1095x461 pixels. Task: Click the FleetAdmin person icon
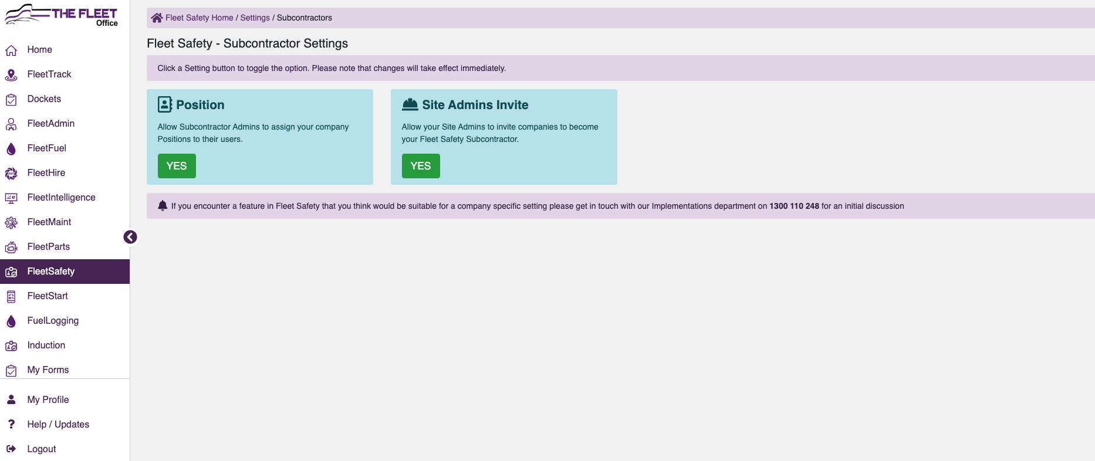coord(11,124)
